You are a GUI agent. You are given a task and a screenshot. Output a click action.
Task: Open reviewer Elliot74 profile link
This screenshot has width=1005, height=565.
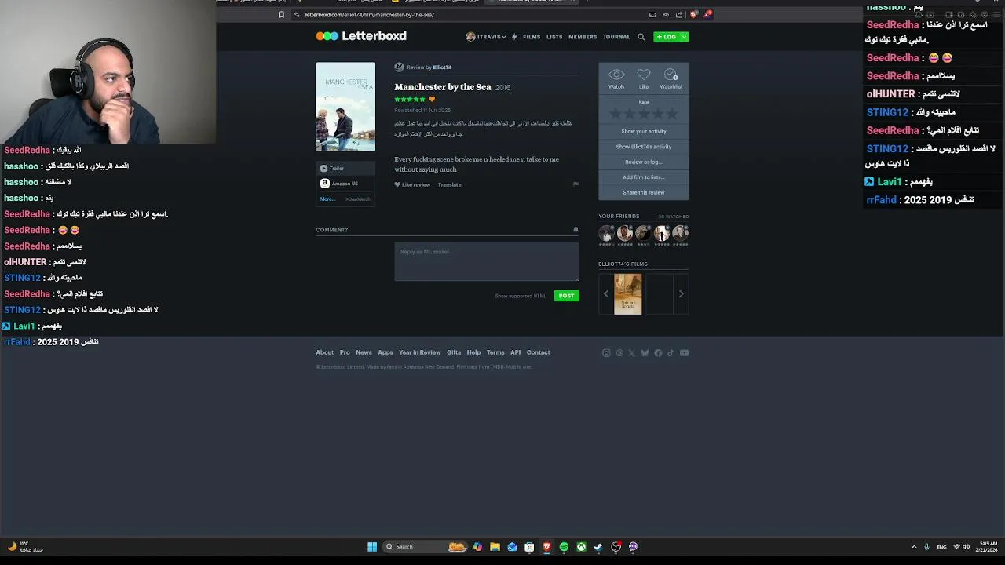click(x=442, y=67)
